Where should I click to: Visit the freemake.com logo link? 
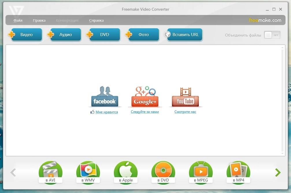pyautogui.click(x=265, y=20)
